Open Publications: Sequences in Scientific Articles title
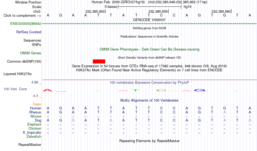Screen dimensions: 257x151 (x=149, y=36)
